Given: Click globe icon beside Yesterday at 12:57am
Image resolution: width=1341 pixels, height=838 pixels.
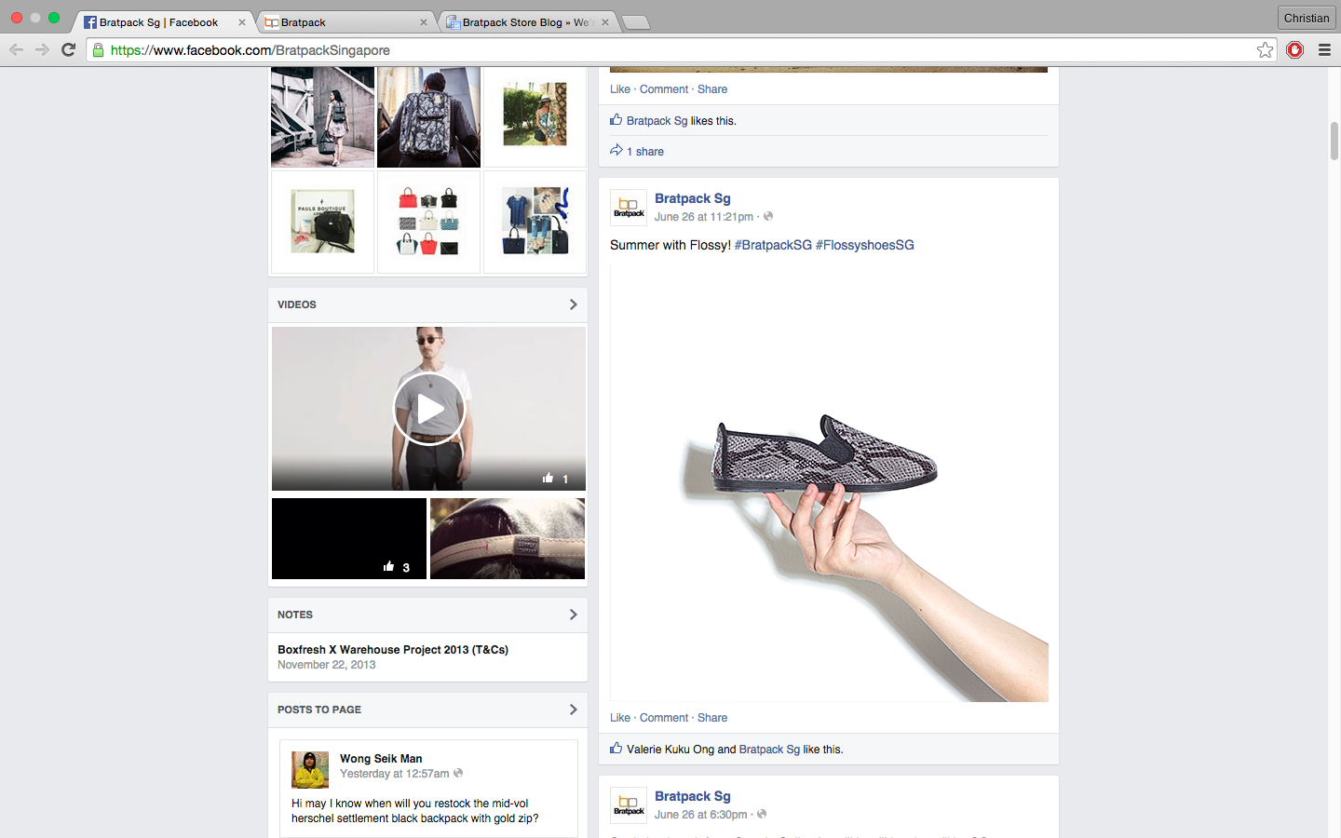Looking at the screenshot, I should click(458, 773).
